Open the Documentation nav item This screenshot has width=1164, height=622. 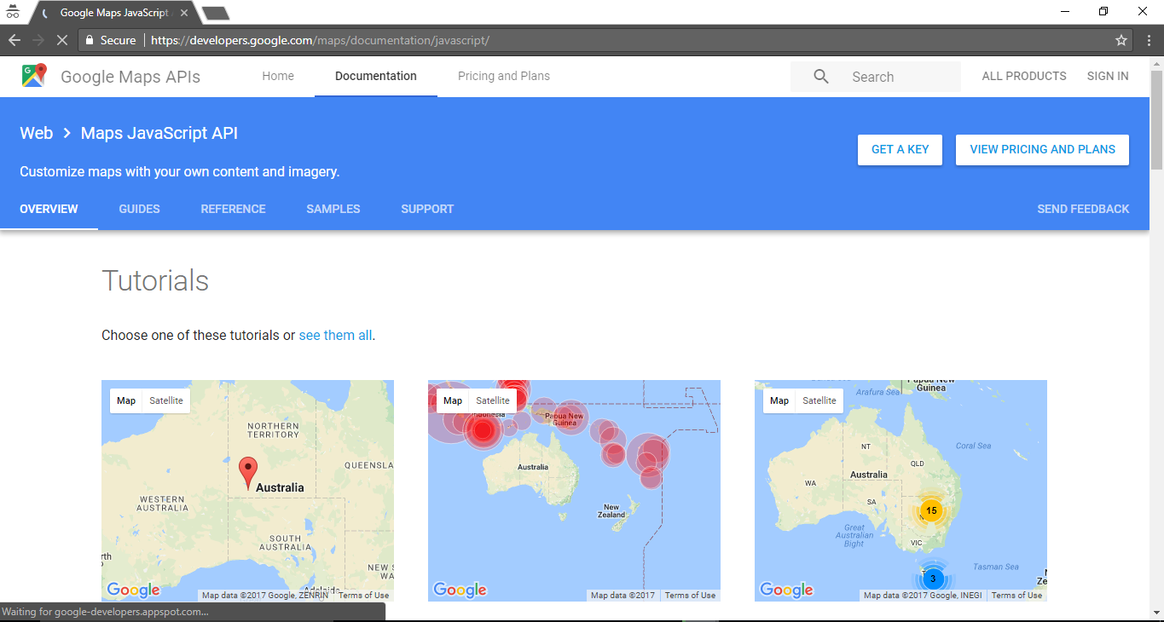tap(376, 76)
